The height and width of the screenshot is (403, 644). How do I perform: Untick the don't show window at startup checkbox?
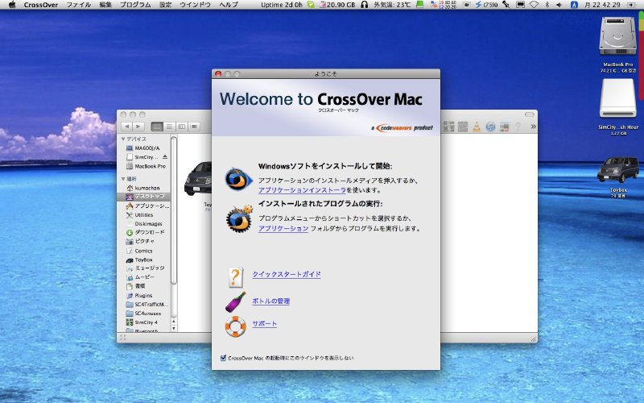[223, 358]
